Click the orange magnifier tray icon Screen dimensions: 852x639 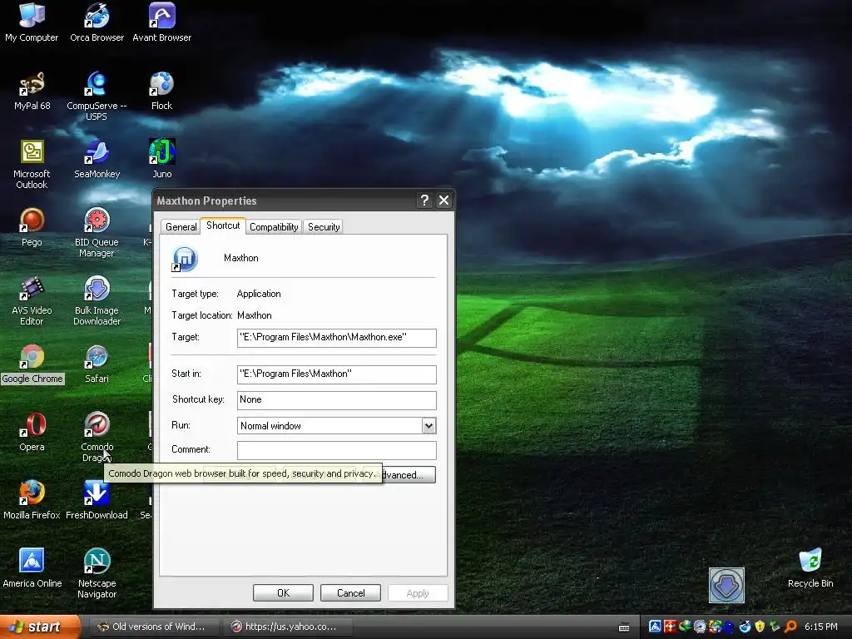790,627
